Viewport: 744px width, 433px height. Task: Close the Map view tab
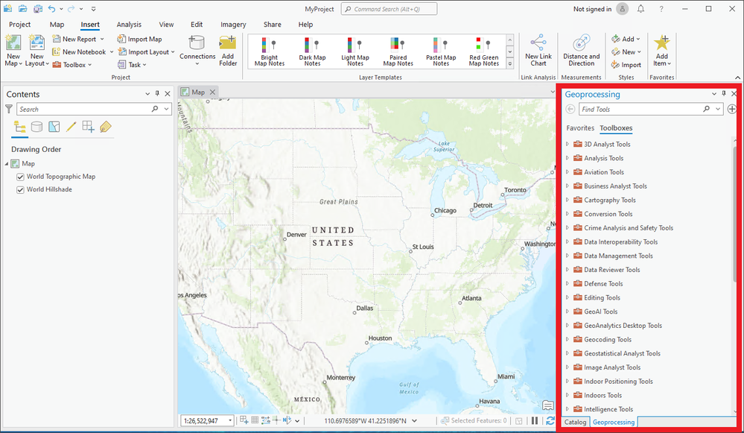point(212,92)
